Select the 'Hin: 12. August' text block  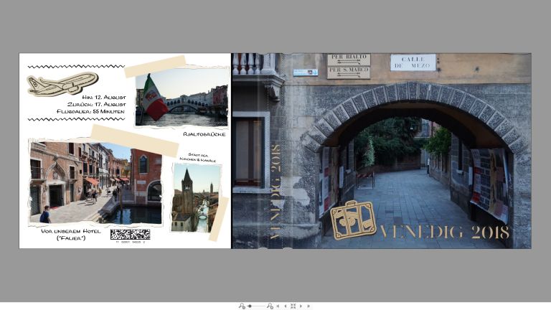pyautogui.click(x=91, y=104)
